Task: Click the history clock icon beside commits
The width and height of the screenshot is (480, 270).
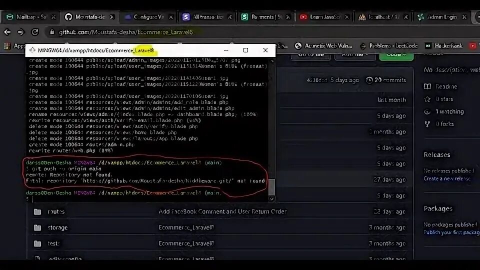Action: pos(369,80)
